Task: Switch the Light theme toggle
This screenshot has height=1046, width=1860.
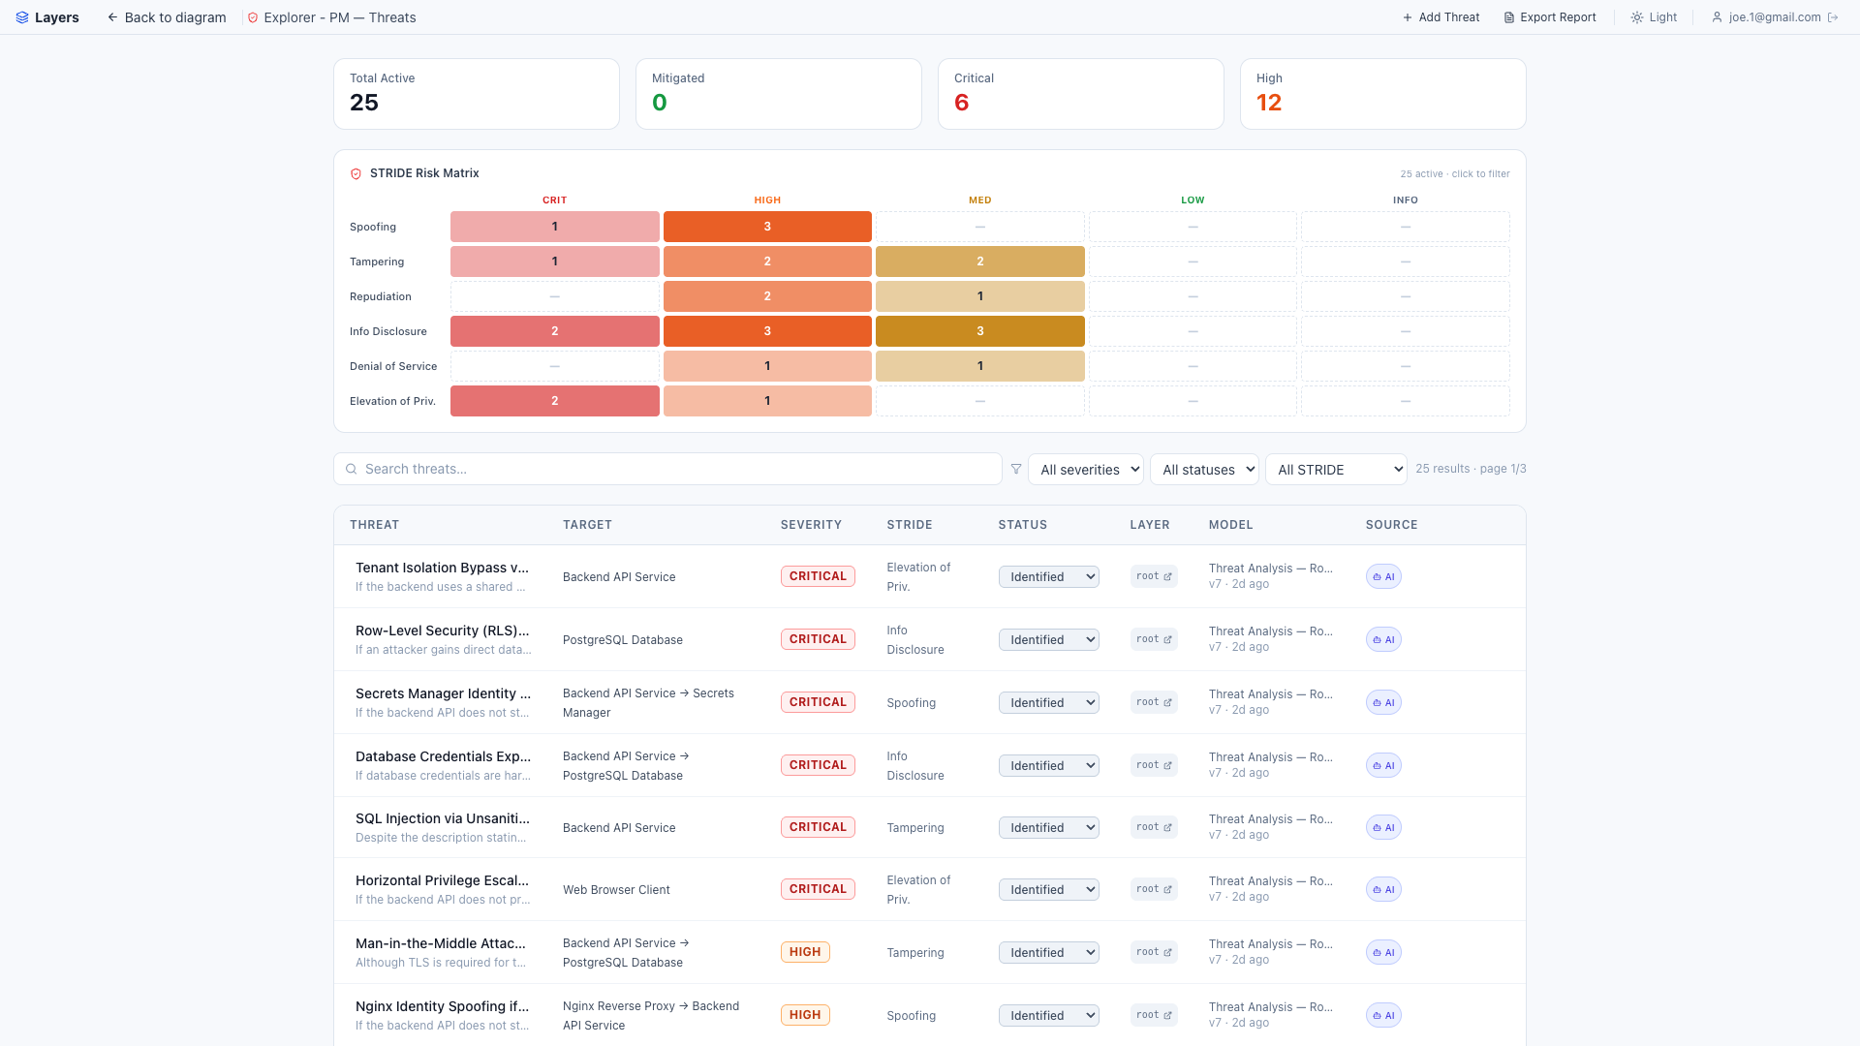Action: pyautogui.click(x=1654, y=17)
